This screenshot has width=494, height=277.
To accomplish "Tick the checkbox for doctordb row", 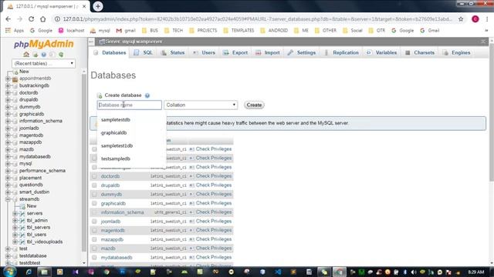I will pos(94,176).
